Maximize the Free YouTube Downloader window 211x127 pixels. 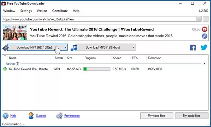[193, 3]
